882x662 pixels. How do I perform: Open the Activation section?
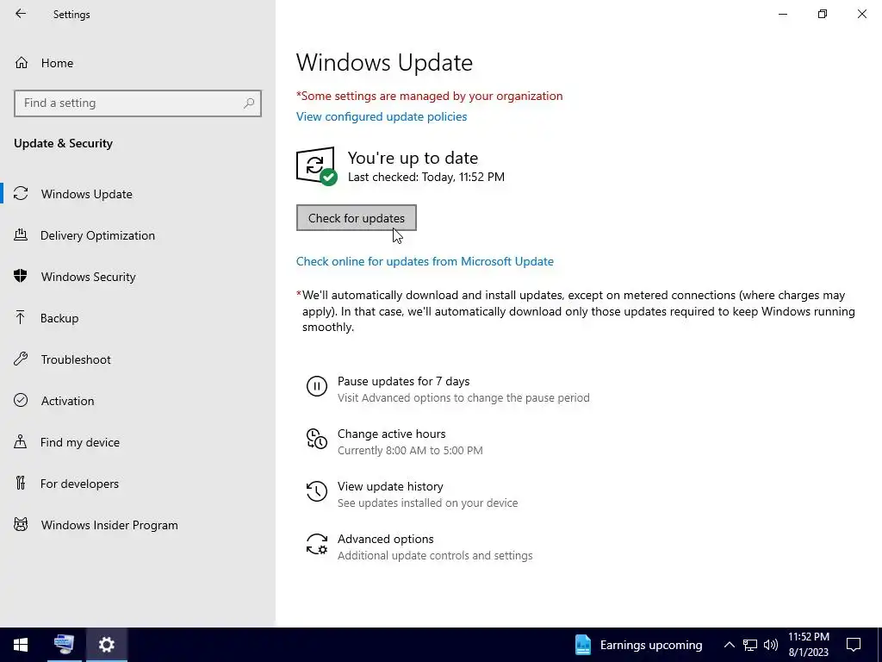tap(138, 401)
